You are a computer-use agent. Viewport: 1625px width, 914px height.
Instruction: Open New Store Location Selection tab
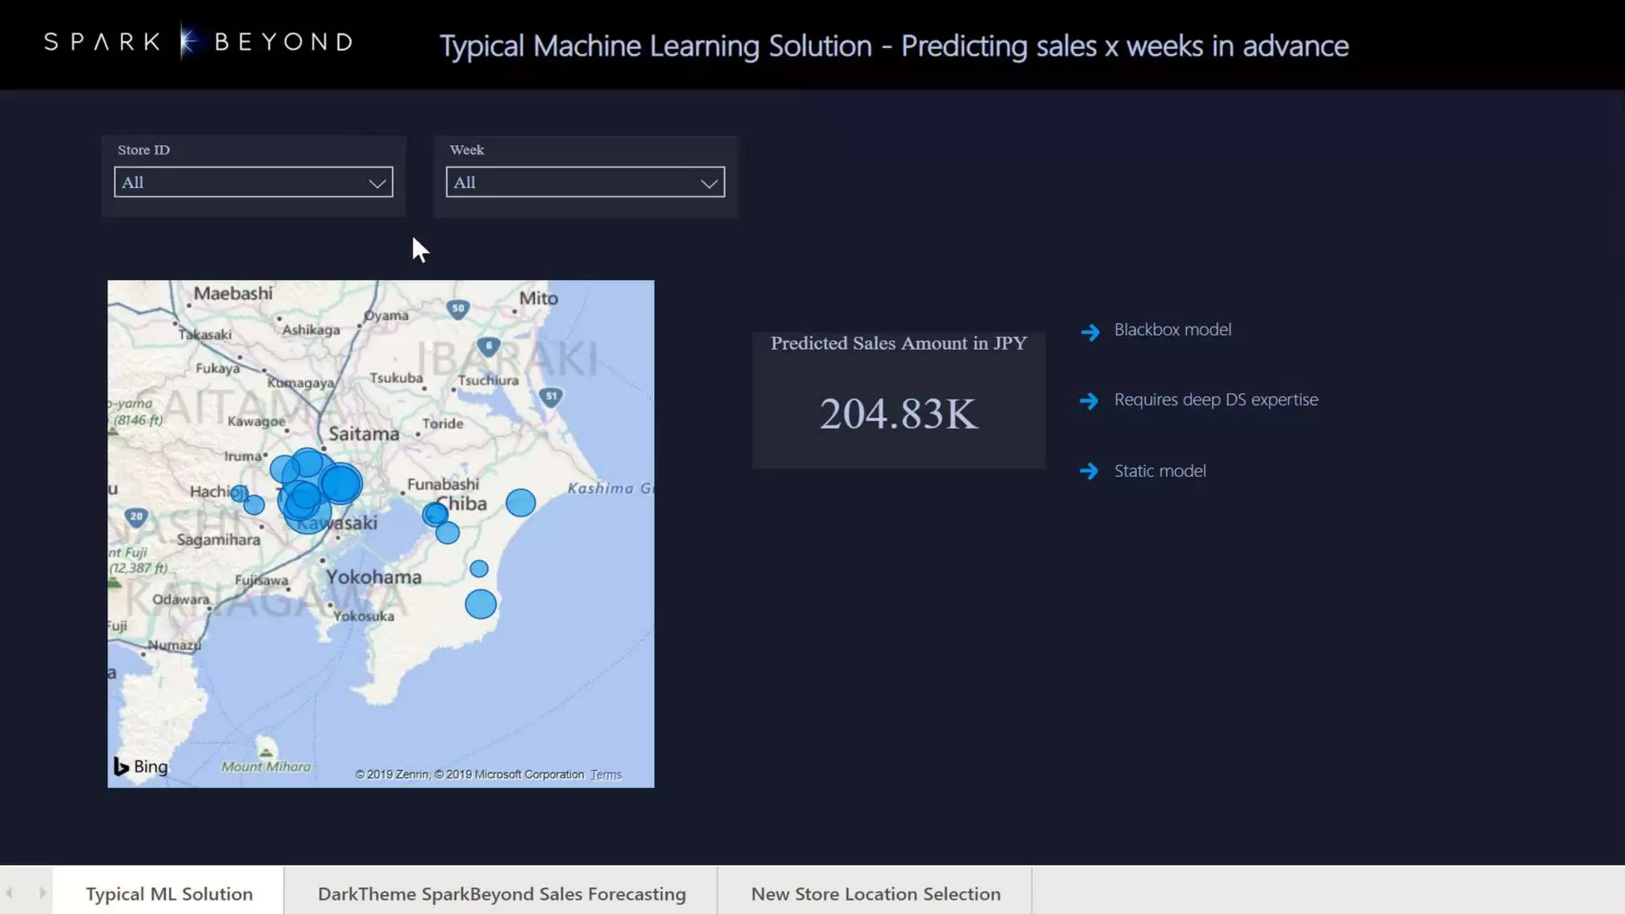875,893
